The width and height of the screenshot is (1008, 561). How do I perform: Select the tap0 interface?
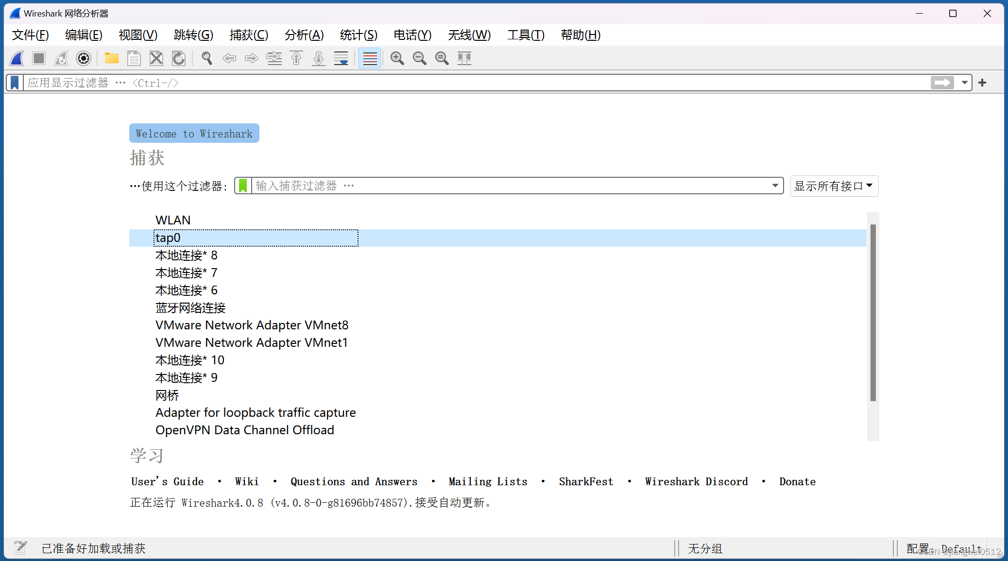pyautogui.click(x=498, y=238)
